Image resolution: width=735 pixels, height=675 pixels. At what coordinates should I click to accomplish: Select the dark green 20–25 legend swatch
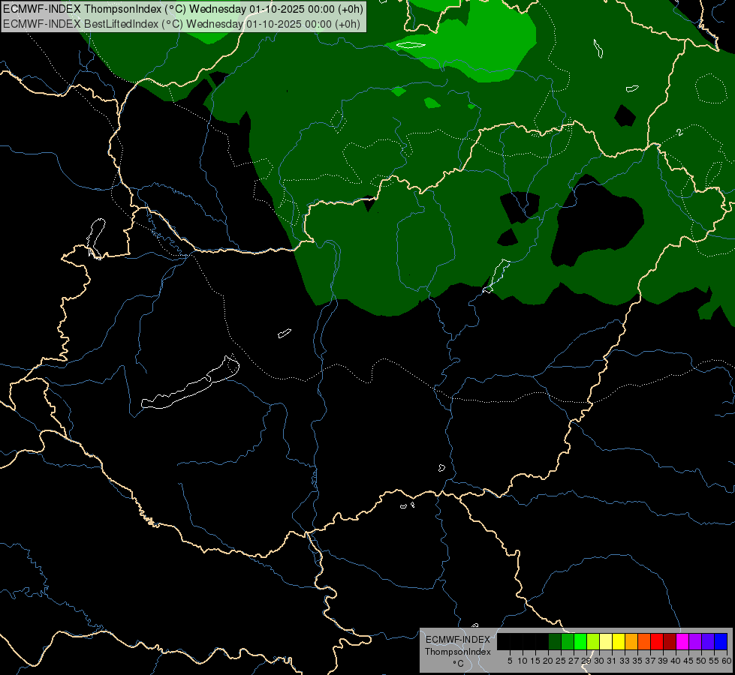click(555, 641)
